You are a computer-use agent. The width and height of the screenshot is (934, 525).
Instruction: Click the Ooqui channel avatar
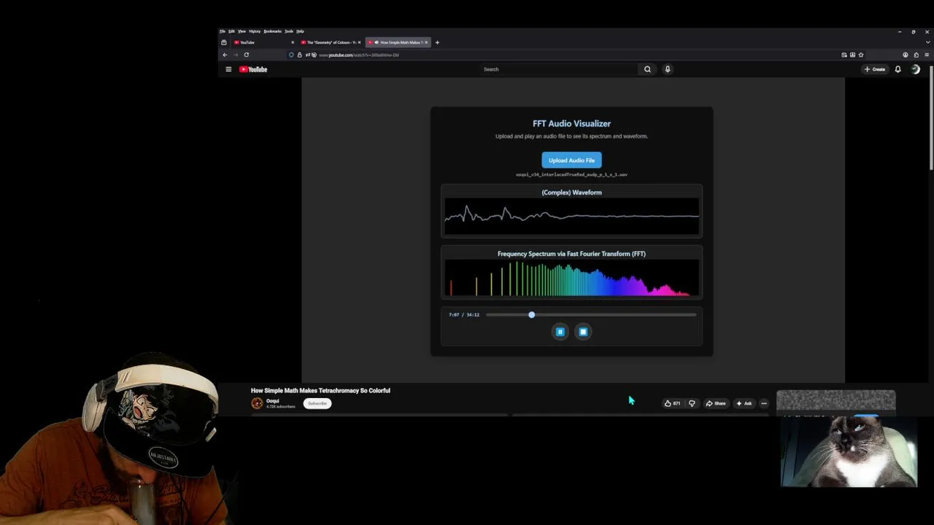point(257,403)
